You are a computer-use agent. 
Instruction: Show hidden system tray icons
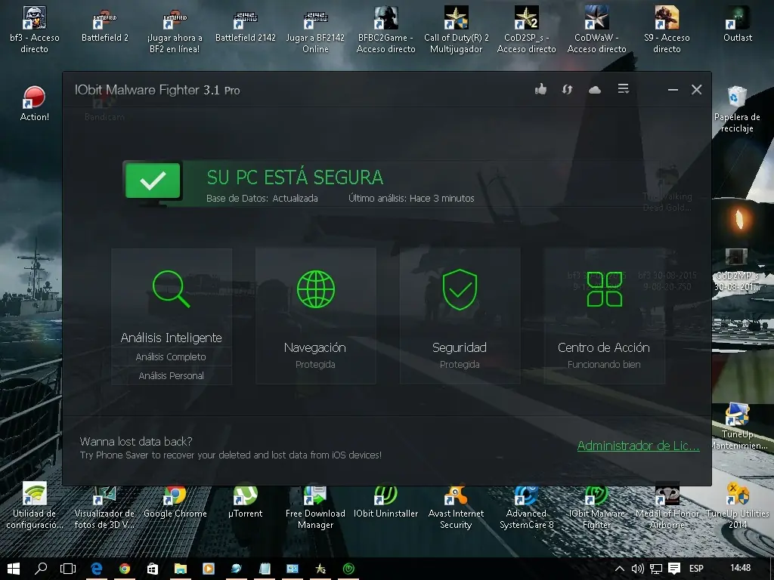tap(619, 569)
